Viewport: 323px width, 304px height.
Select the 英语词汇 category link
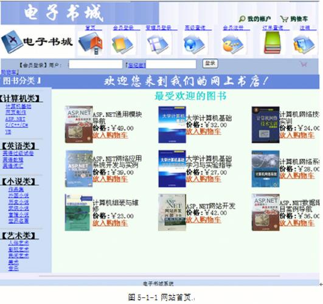[x=13, y=166]
